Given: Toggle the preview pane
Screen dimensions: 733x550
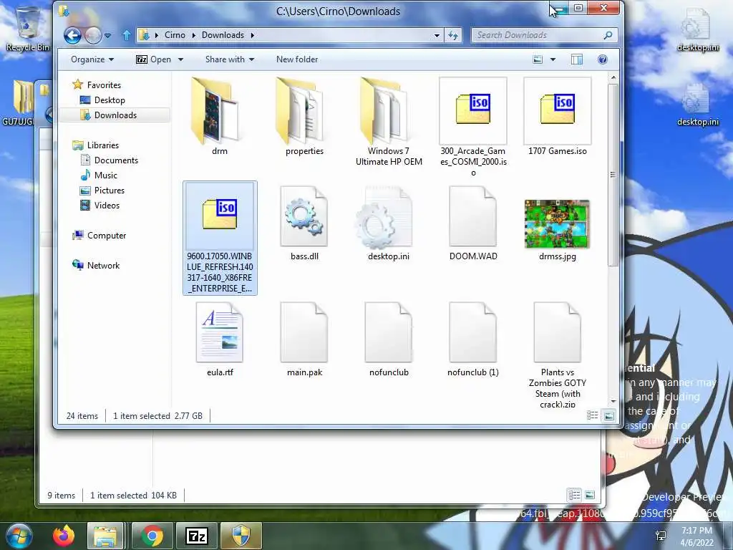Looking at the screenshot, I should pos(577,59).
